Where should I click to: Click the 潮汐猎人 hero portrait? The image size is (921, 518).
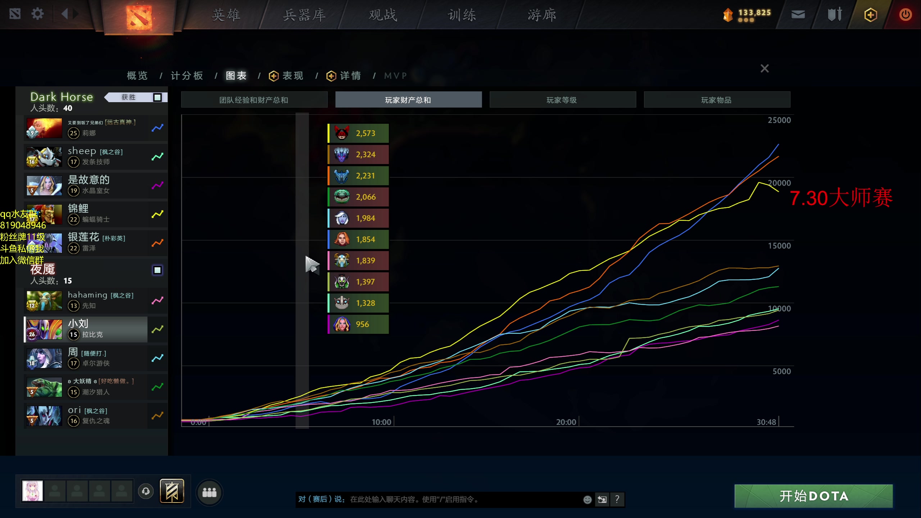point(44,387)
